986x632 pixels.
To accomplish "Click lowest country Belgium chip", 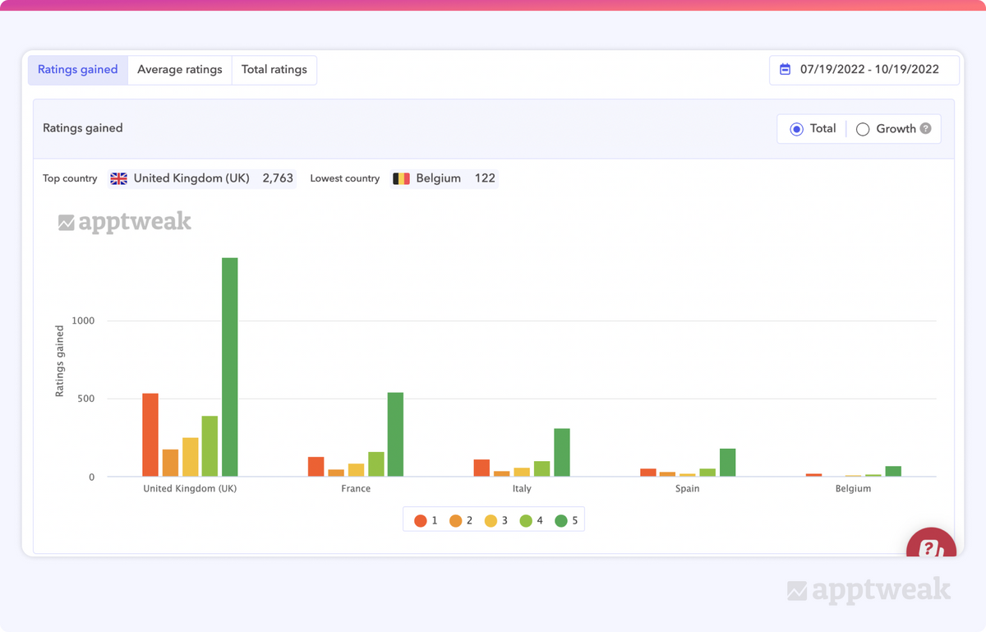I will click(x=445, y=178).
